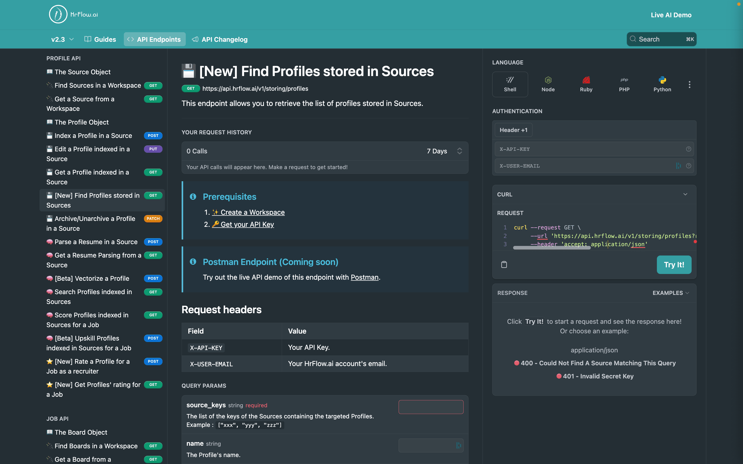
Task: Expand the CURL section chevron
Action: click(685, 194)
